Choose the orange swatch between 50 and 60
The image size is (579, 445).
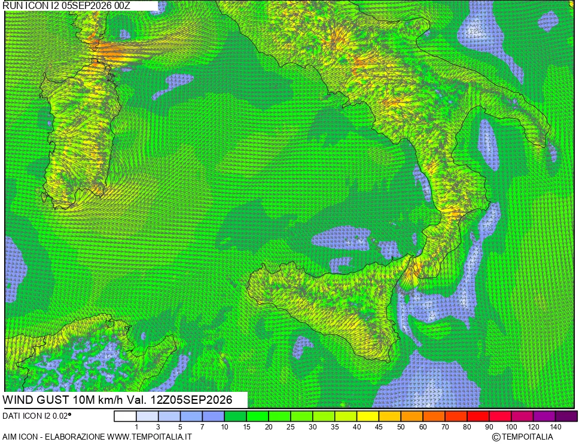point(412,416)
